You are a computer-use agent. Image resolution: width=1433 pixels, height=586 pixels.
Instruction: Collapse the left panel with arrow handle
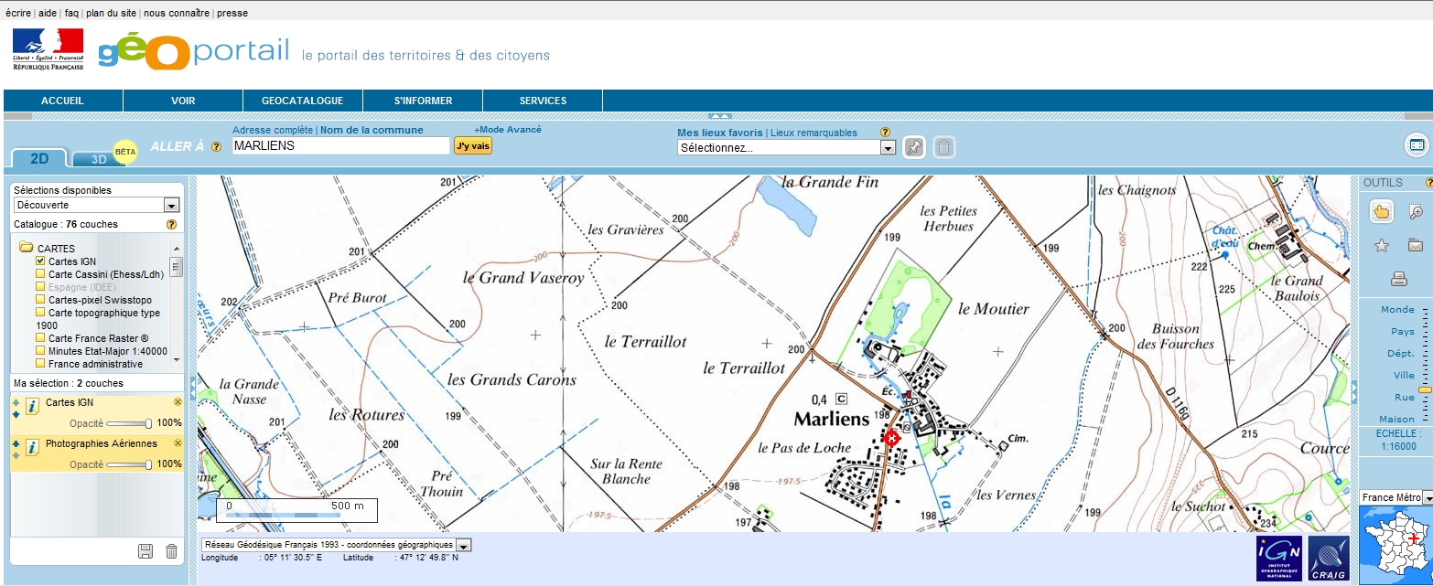(193, 389)
